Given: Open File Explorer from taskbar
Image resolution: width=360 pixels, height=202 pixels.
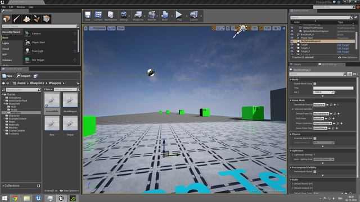Looking at the screenshot, I should click(26, 198).
